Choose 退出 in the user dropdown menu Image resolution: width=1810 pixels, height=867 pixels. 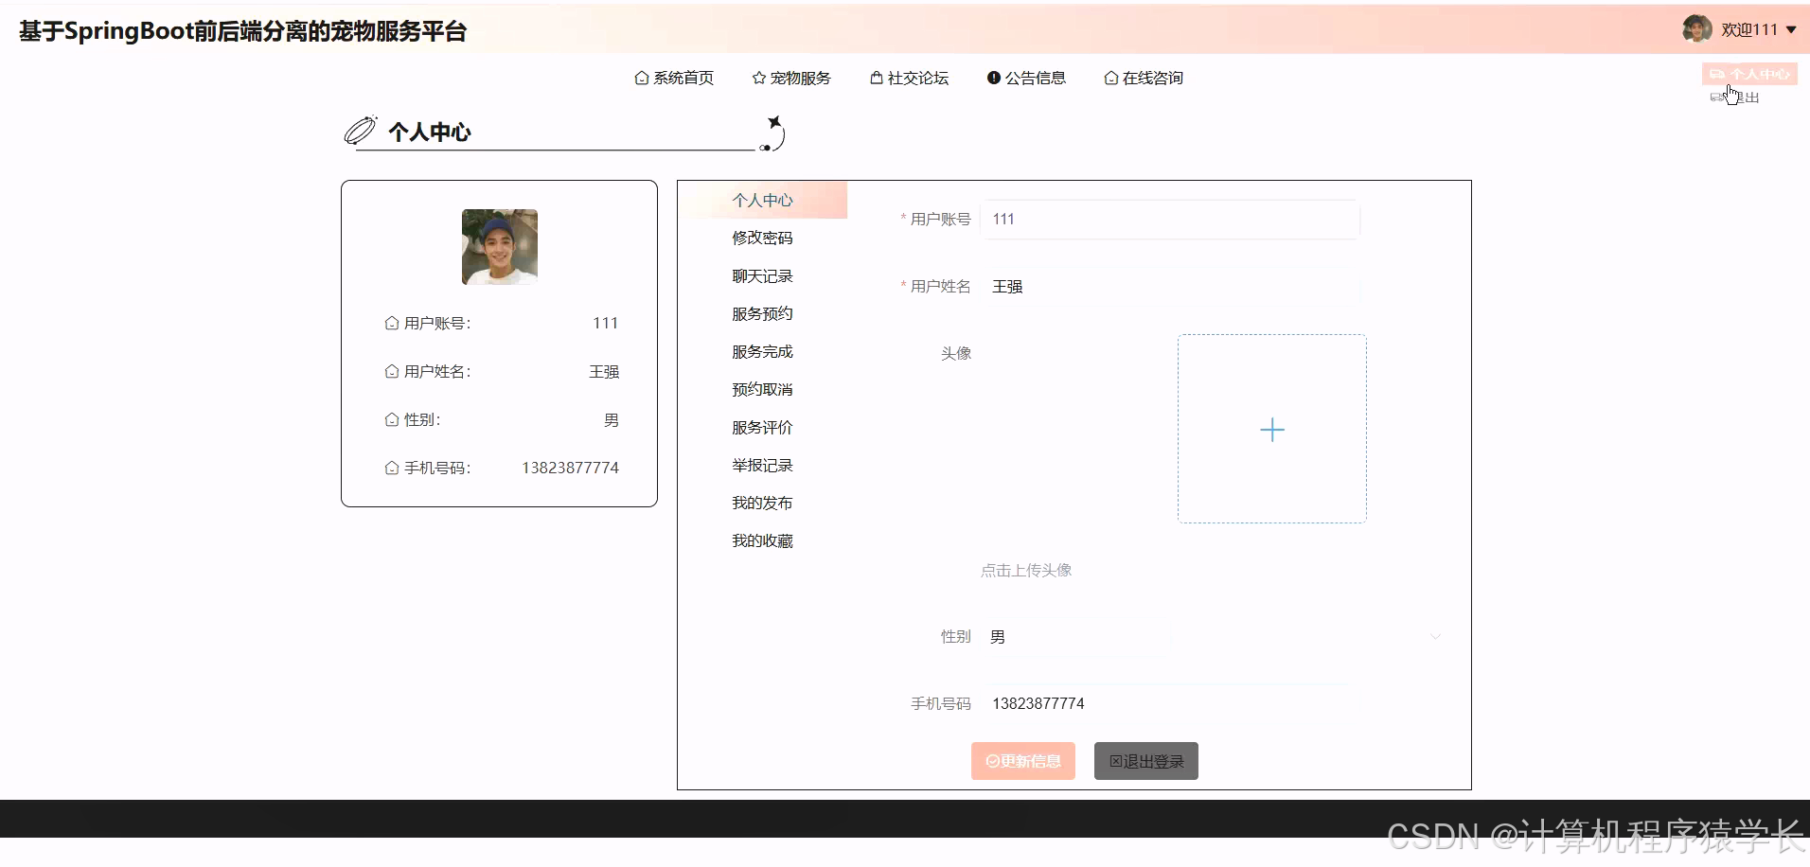(1734, 97)
